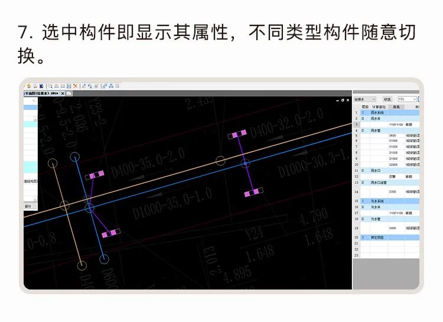
Task: Click the D600 specification cell
Action: (393, 136)
